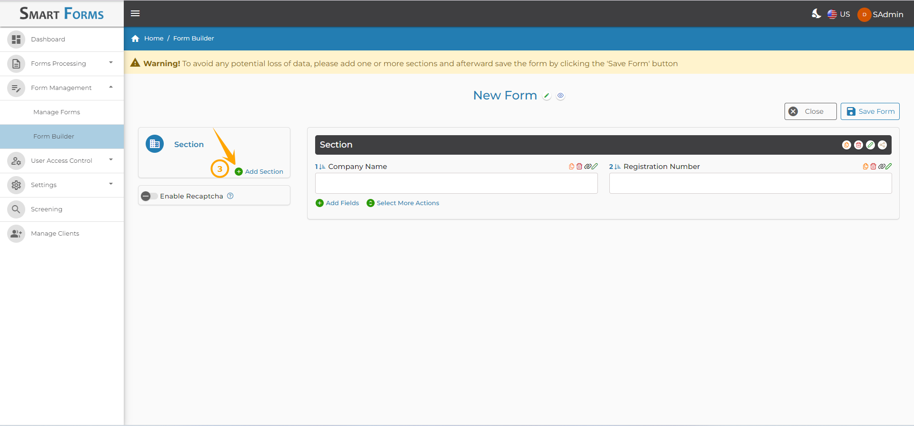Viewport: 914px width, 426px height.
Task: Click sort-order icon beside Registration Number
Action: pos(617,167)
